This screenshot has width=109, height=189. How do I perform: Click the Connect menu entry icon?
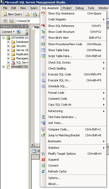pos(43,166)
